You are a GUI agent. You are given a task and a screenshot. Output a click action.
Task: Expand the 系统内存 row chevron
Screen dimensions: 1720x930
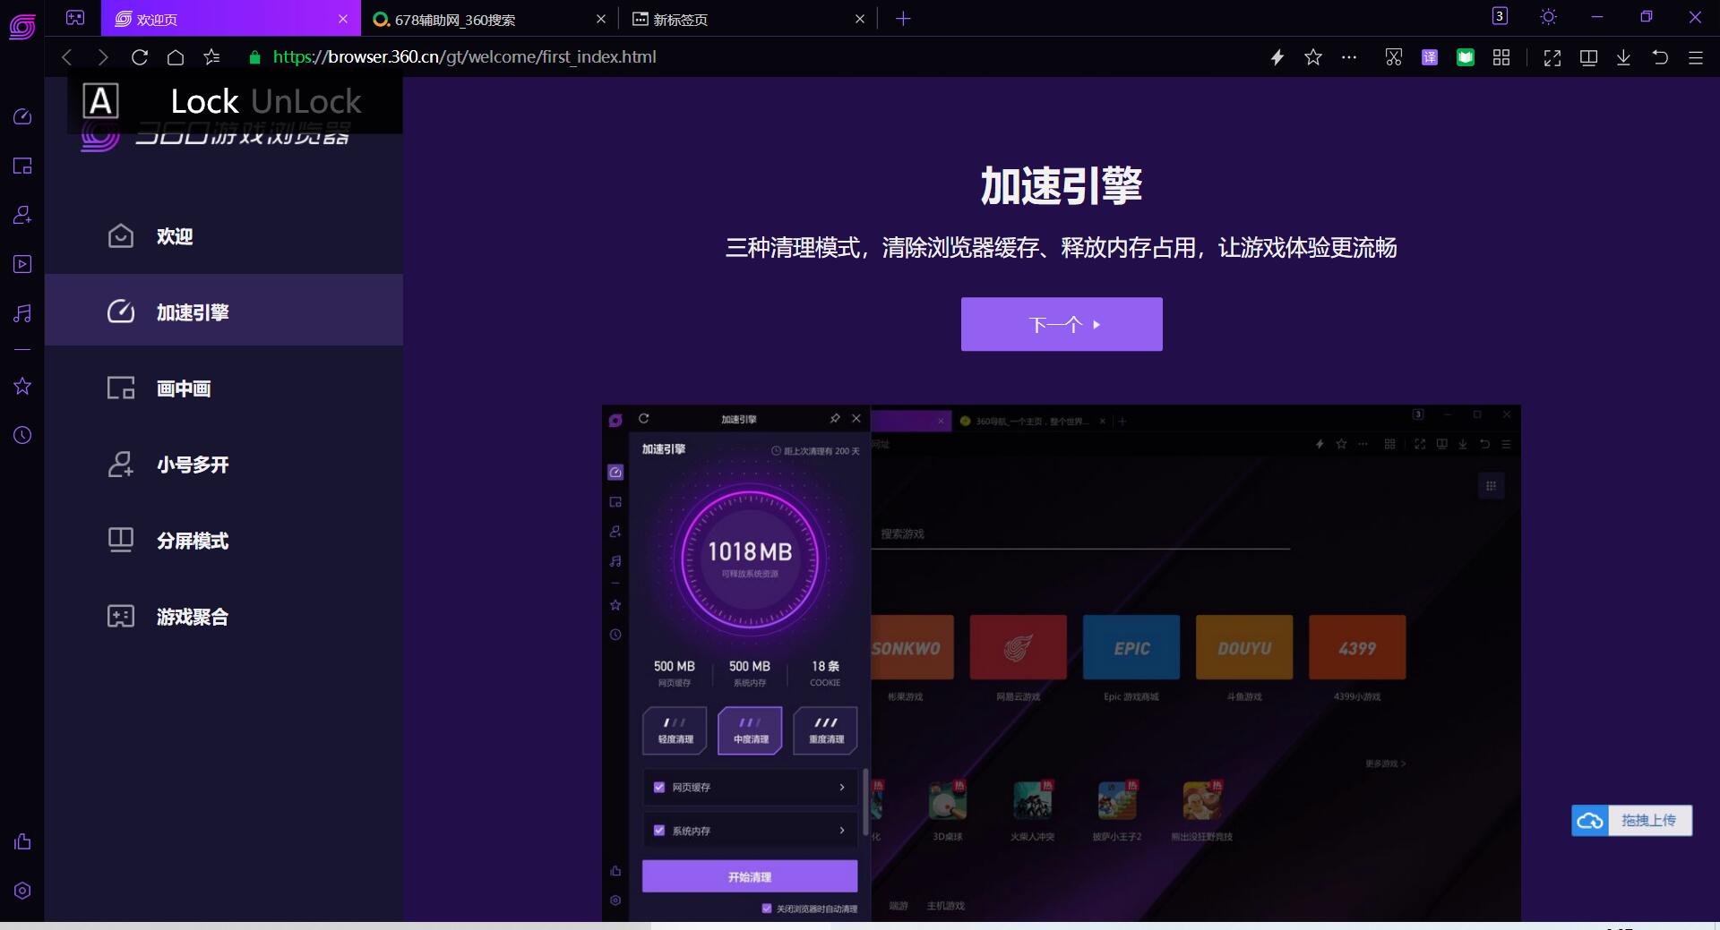[x=840, y=831]
